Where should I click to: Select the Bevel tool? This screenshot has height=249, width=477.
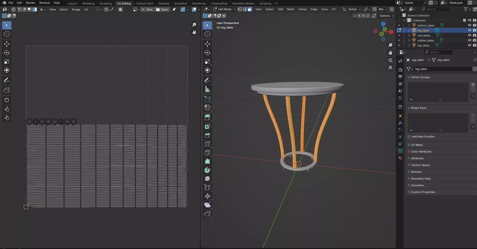pos(207,135)
